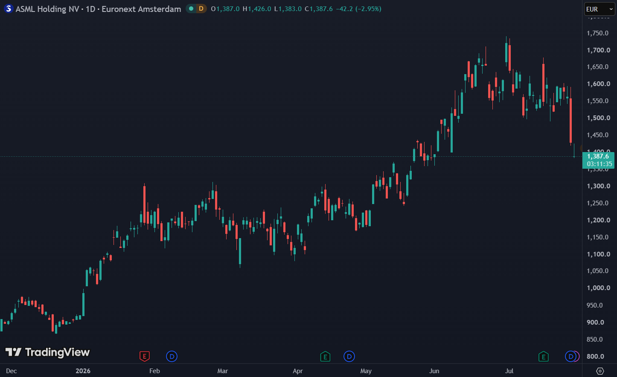The image size is (617, 377).
Task: Open the TradingView logo link
Action: click(x=47, y=352)
